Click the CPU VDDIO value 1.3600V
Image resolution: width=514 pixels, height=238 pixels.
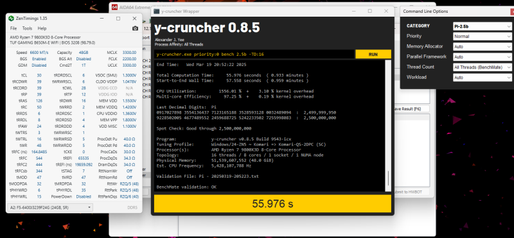129,114
